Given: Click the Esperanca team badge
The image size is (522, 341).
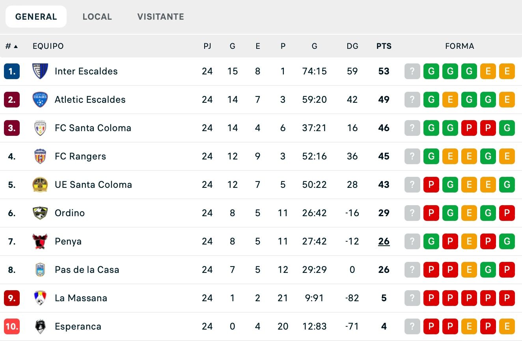Looking at the screenshot, I should point(40,326).
